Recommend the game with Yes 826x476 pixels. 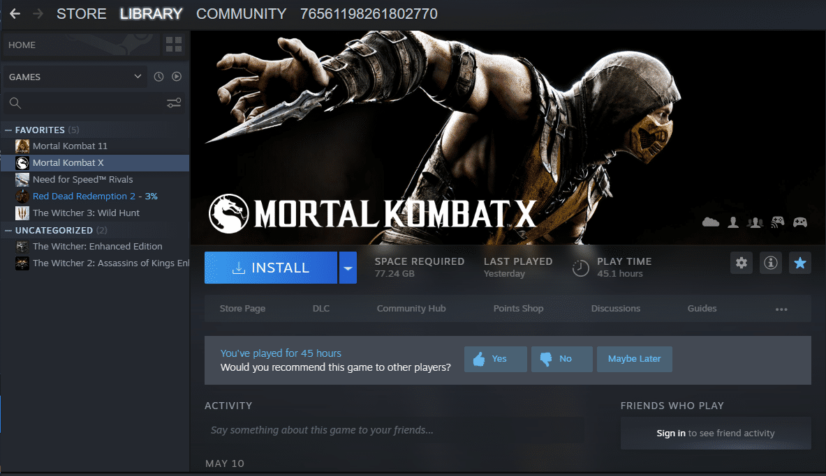click(x=495, y=359)
